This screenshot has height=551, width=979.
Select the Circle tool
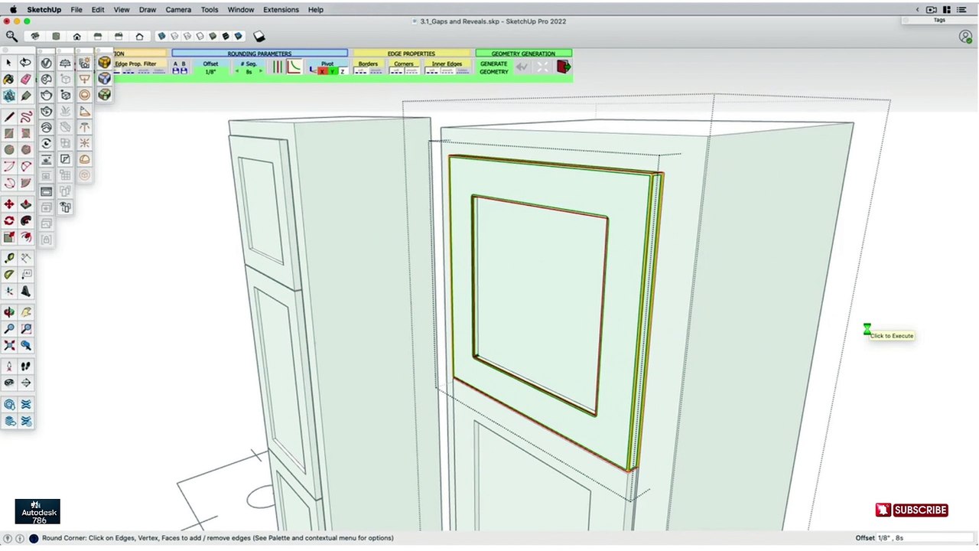pyautogui.click(x=8, y=149)
